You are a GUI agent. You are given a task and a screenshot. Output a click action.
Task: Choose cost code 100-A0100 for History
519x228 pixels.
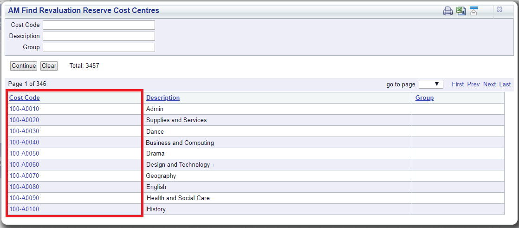[24, 209]
